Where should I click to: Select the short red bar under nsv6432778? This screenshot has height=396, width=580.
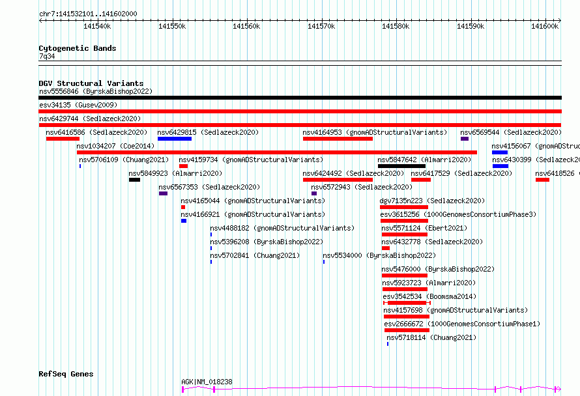[385, 248]
